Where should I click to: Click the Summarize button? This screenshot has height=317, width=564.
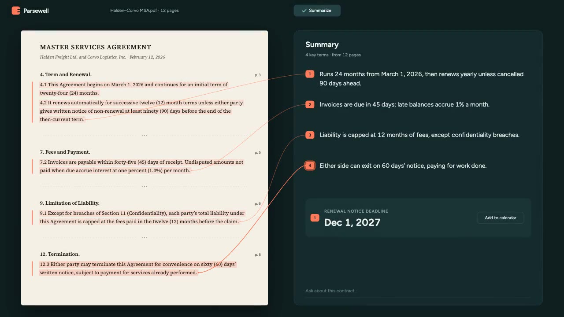pyautogui.click(x=317, y=11)
